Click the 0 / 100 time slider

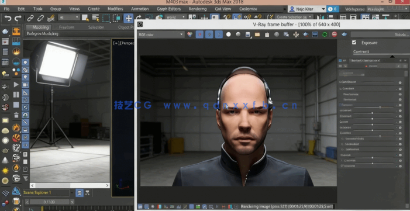[x=49, y=202]
